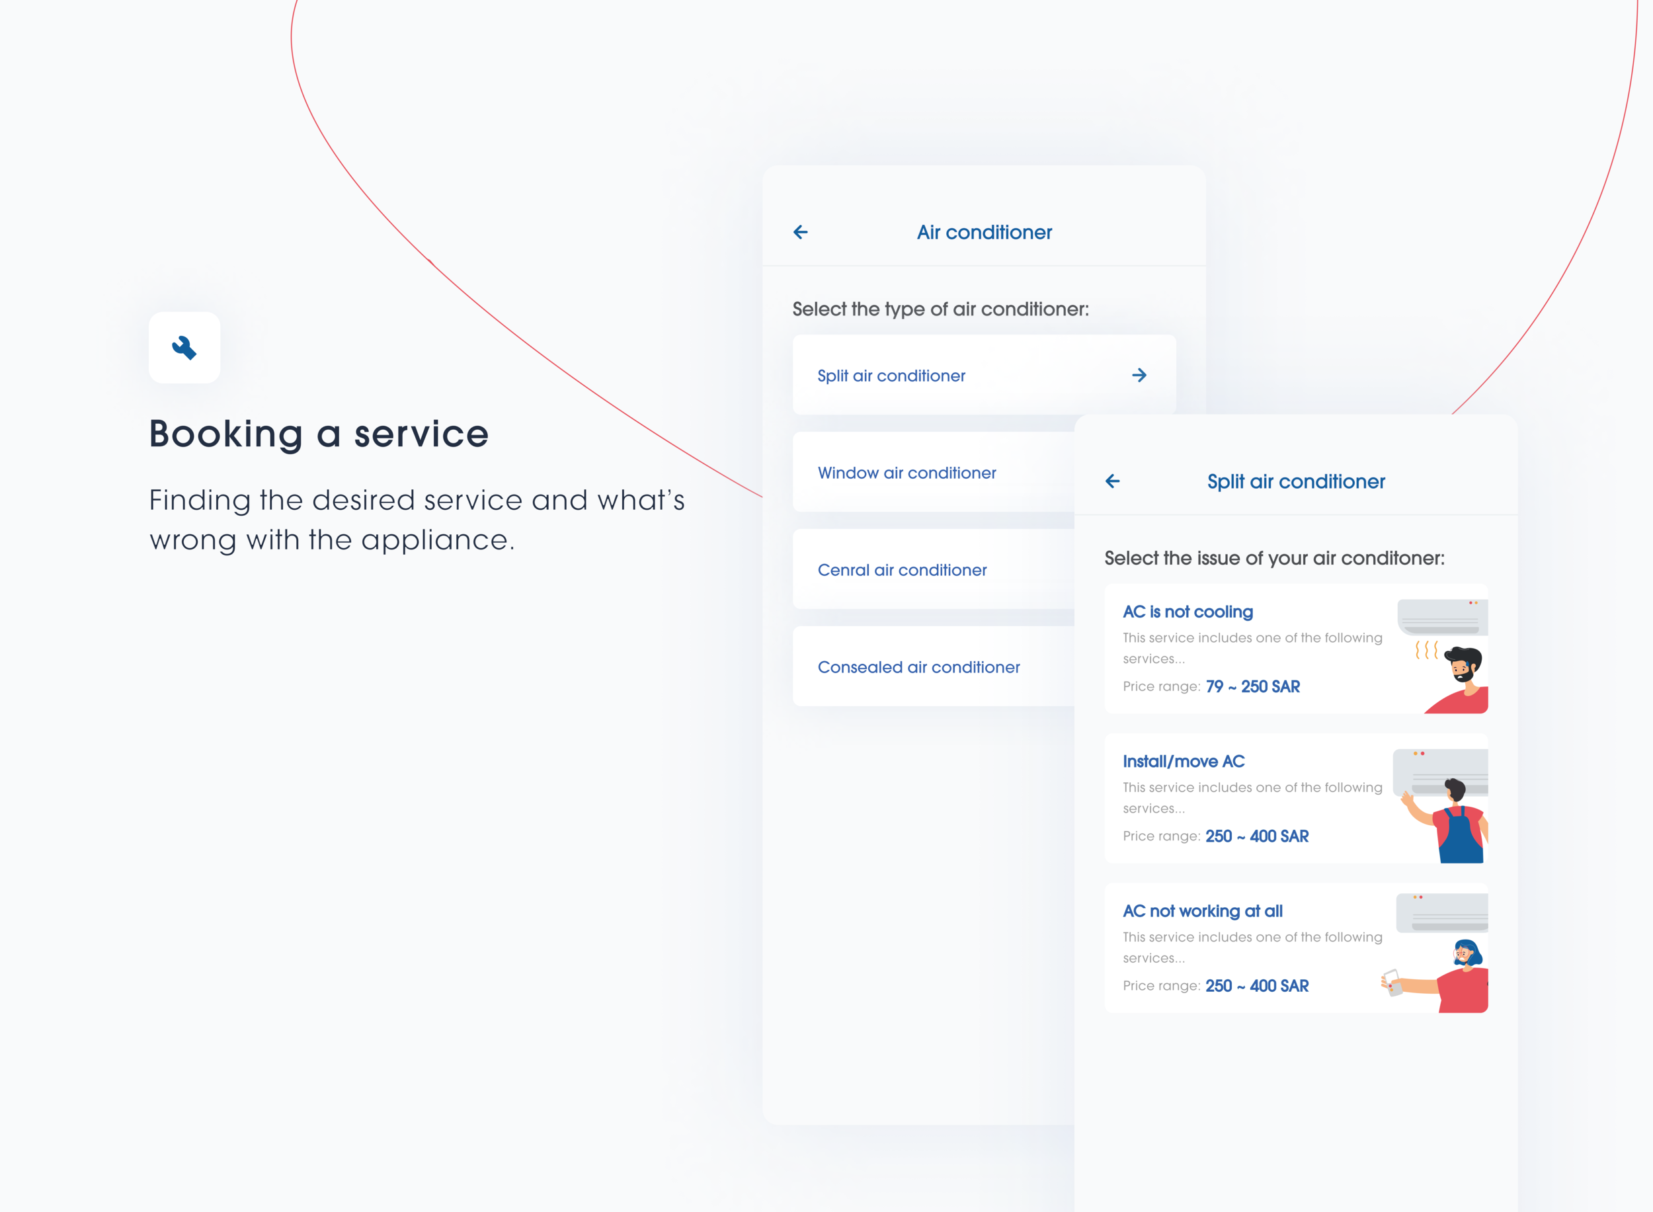Open the Install/move AC service

[x=1184, y=762]
